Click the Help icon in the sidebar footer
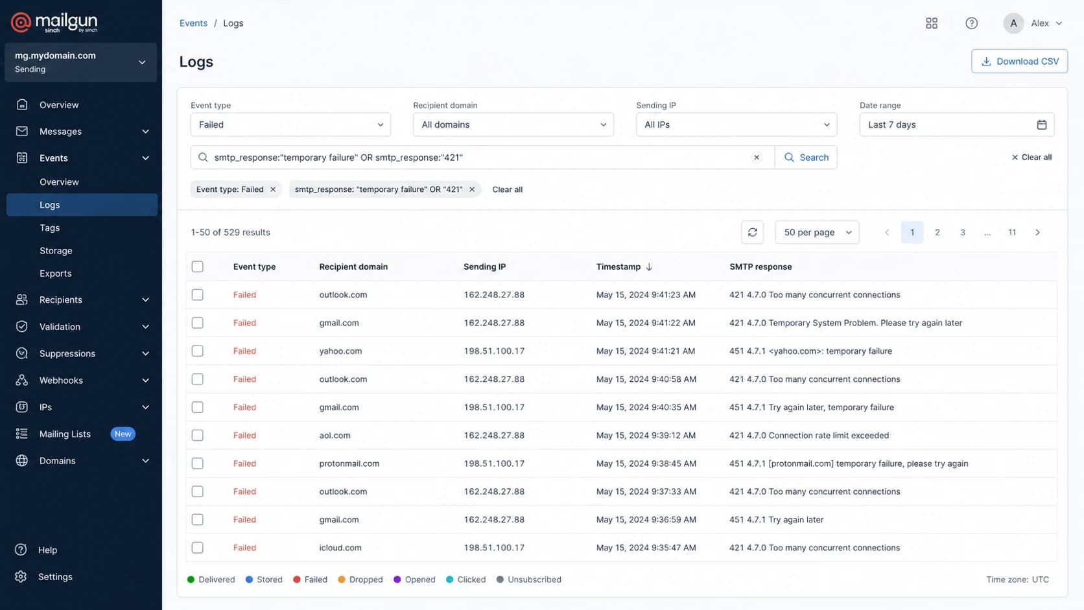This screenshot has height=610, width=1084. (x=21, y=550)
